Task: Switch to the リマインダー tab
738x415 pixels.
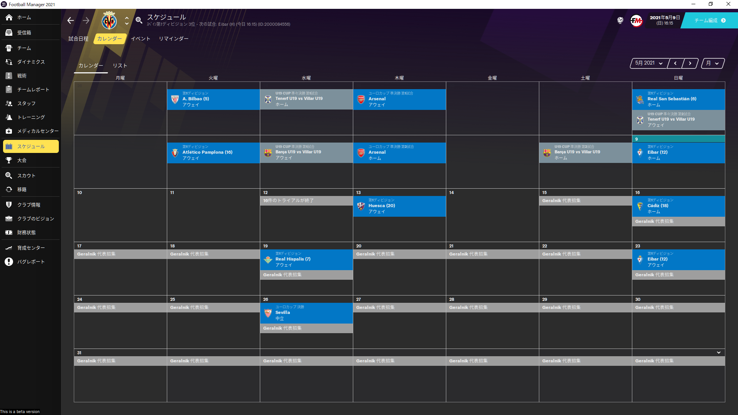Action: click(x=174, y=39)
